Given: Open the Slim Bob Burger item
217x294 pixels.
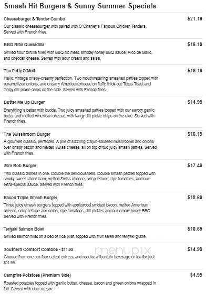Looking at the screenshot, I should point(20,166).
